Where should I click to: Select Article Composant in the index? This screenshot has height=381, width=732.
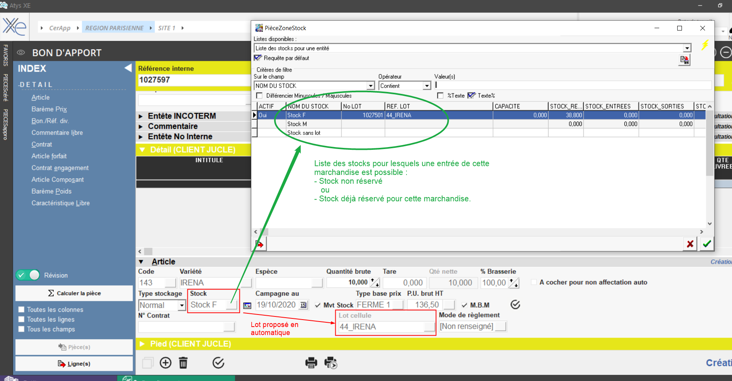tap(58, 180)
